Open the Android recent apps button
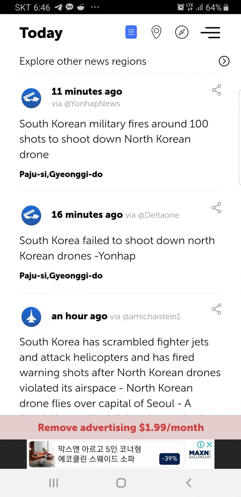The image size is (241, 497). tap(54, 482)
